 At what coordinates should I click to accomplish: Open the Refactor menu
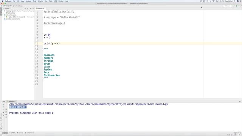[x=40, y=1]
